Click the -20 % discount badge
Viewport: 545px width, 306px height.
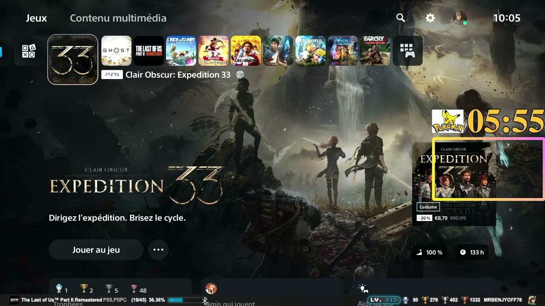(x=425, y=218)
